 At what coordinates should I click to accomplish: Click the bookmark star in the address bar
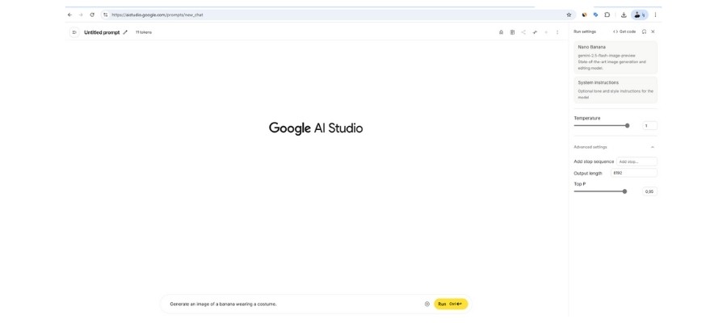[x=569, y=15]
